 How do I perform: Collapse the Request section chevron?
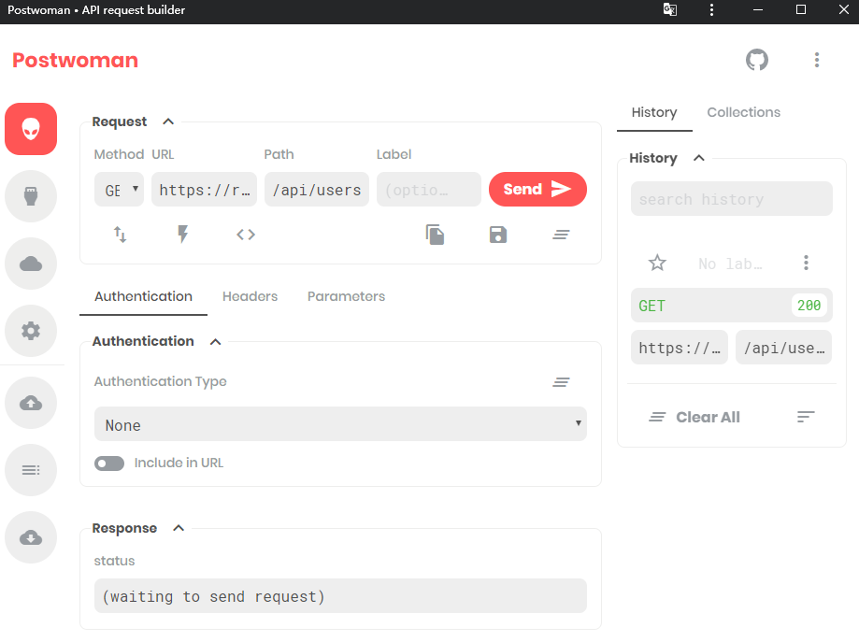[x=168, y=121]
